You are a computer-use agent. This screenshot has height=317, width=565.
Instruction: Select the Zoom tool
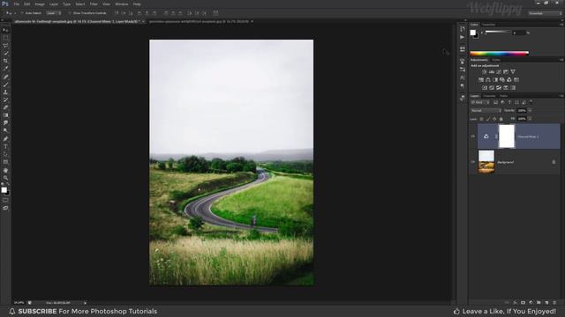point(5,178)
